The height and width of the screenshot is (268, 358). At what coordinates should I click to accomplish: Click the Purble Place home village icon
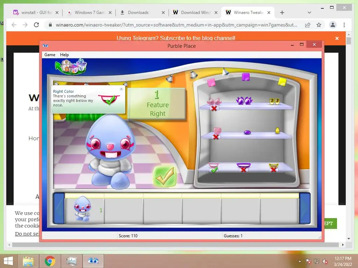pyautogui.click(x=71, y=67)
